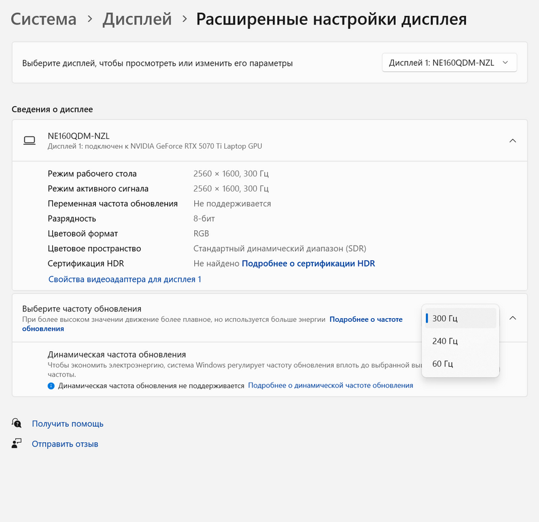Click the send feedback person icon
This screenshot has width=539, height=522.
click(x=17, y=443)
